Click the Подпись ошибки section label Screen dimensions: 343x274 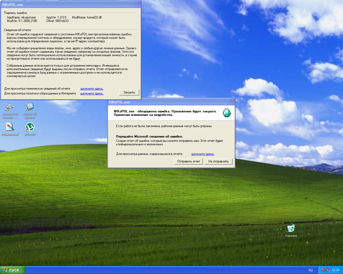point(16,13)
